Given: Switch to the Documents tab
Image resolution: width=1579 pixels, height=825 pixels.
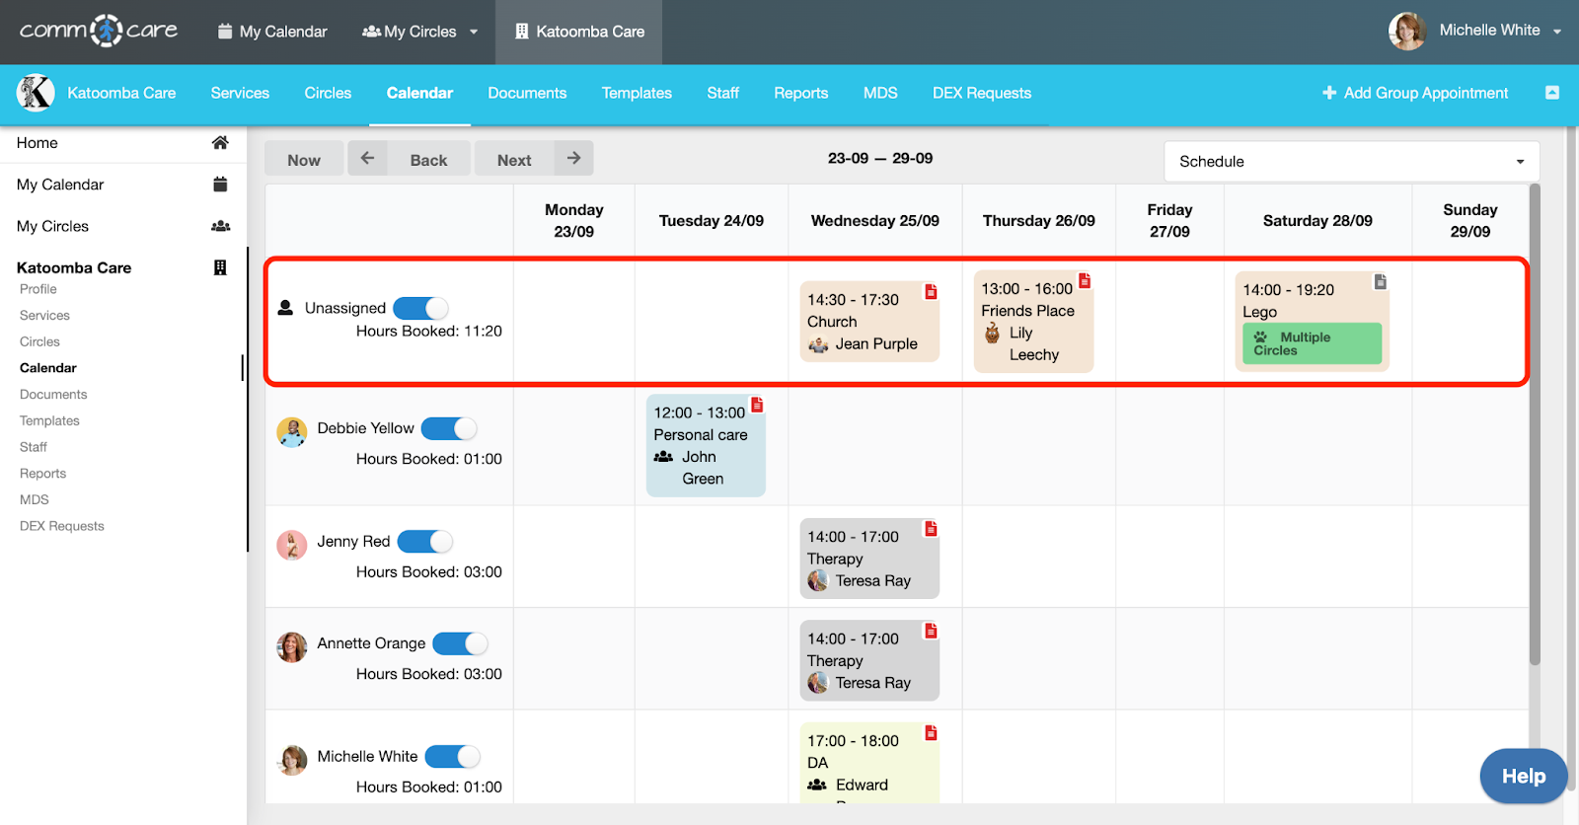Looking at the screenshot, I should 527,93.
